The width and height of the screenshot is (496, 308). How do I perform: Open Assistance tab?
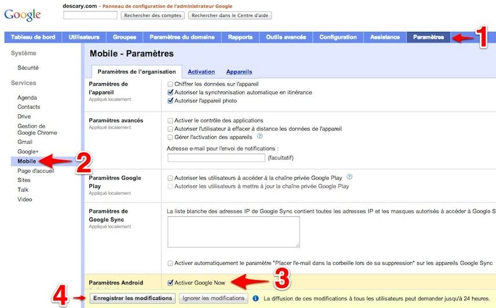pos(385,37)
